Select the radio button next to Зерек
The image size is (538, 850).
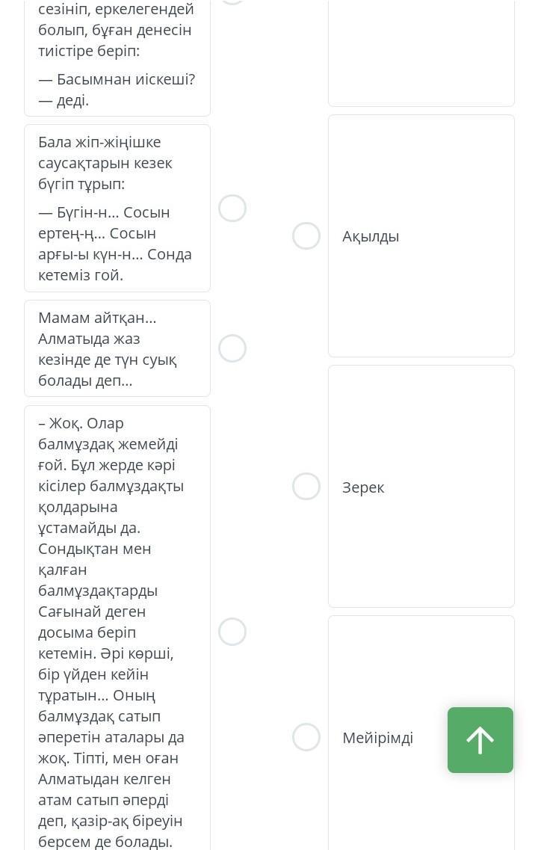pos(306,486)
